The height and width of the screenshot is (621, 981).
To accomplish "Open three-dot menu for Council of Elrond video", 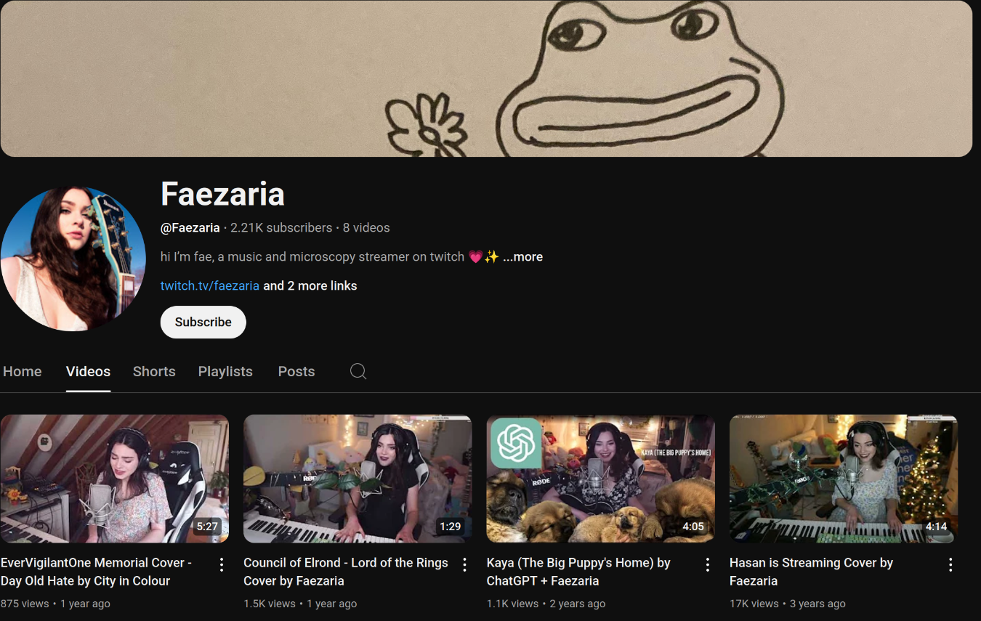I will coord(464,564).
